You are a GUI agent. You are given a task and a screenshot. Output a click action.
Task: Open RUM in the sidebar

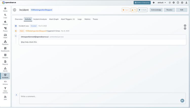(x=5, y=36)
